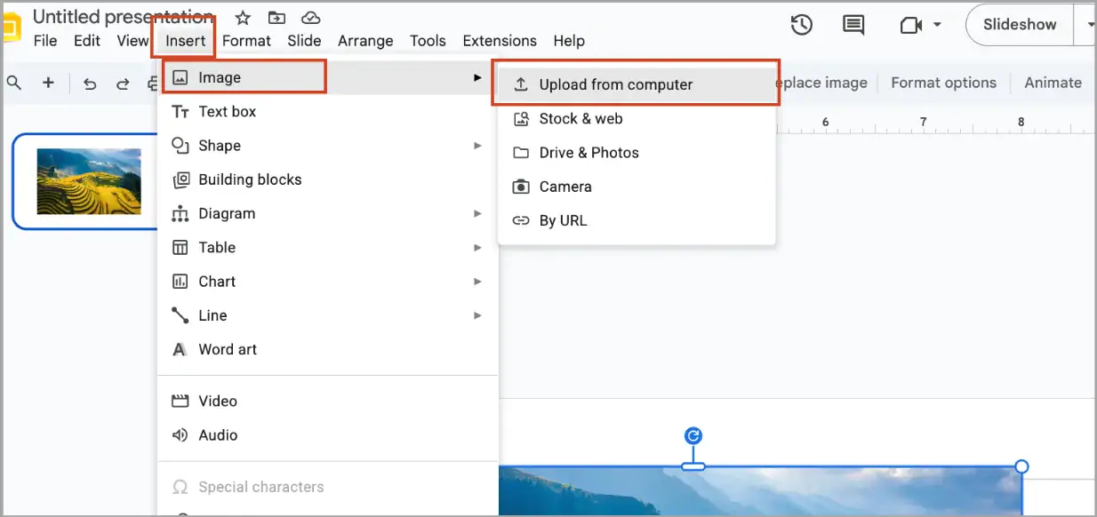The height and width of the screenshot is (517, 1097).
Task: Select Diagram from the menu
Action: coord(328,213)
